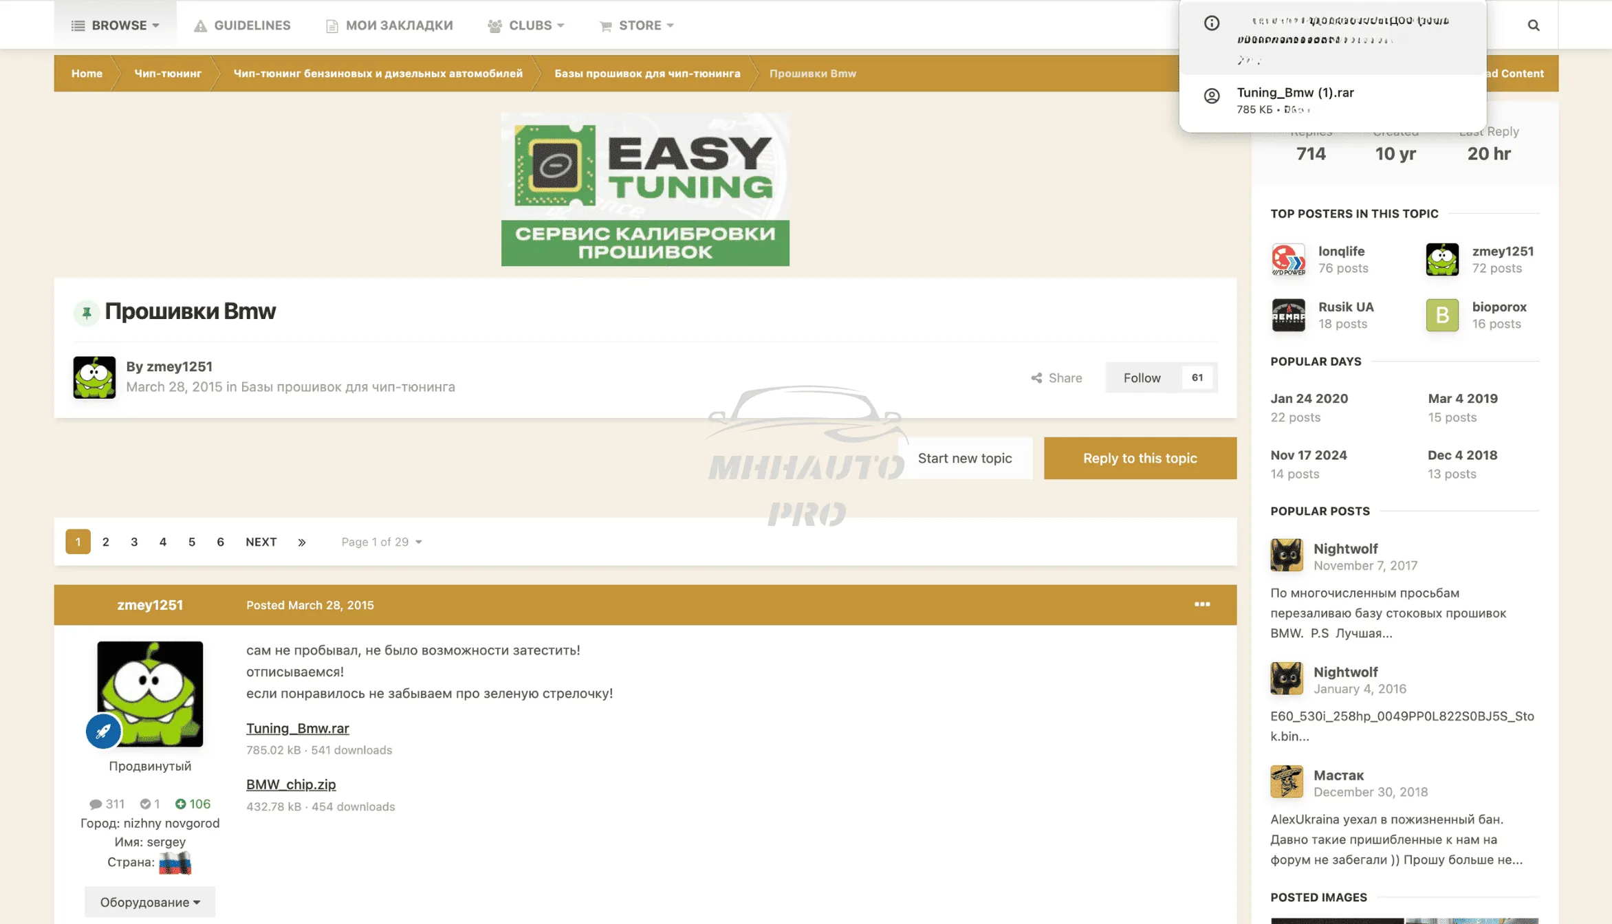The image size is (1612, 924).
Task: Click the rocket rank badge on avatar
Action: [x=103, y=731]
